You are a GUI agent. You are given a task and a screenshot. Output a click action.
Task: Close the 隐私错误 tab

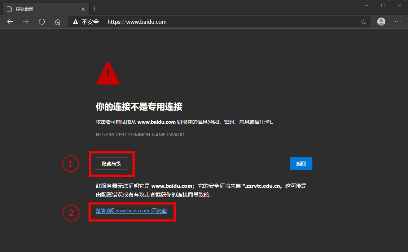click(x=83, y=9)
